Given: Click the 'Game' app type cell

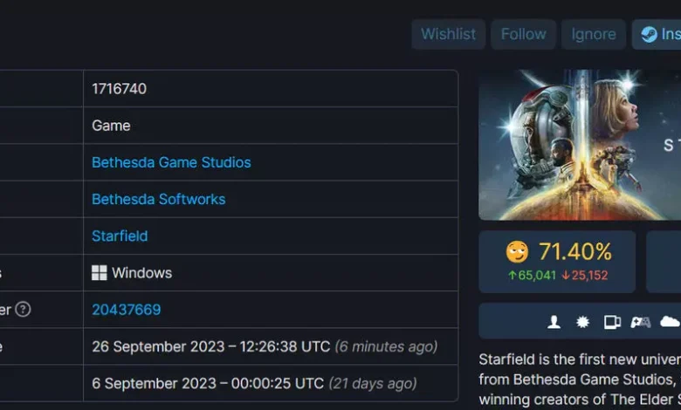Looking at the screenshot, I should (x=271, y=126).
